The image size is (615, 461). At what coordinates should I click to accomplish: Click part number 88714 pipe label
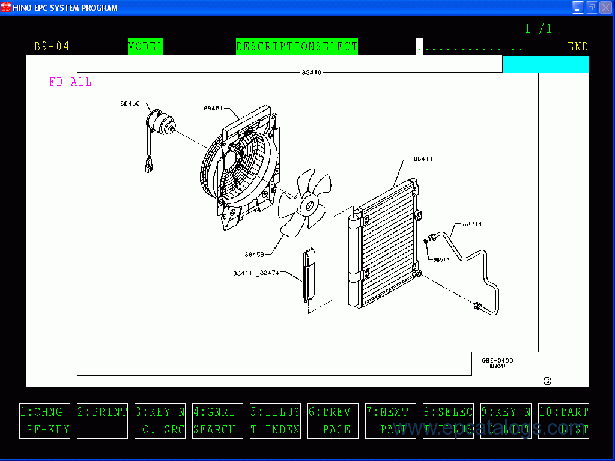click(x=472, y=224)
